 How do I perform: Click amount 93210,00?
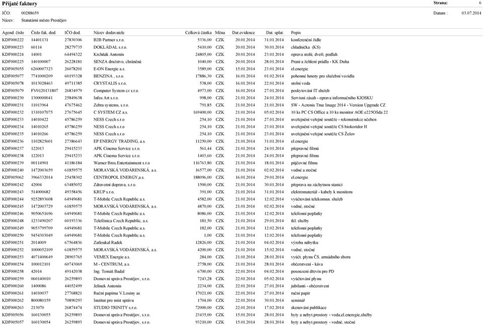point(203,322)
